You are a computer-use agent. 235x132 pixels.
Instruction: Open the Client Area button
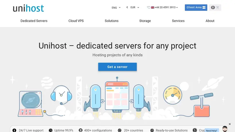pyautogui.click(x=196, y=7)
